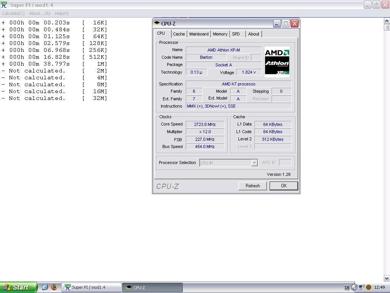This screenshot has width=390, height=293.
Task: Click the Technology value 0.13 µ
Action: pos(197,72)
